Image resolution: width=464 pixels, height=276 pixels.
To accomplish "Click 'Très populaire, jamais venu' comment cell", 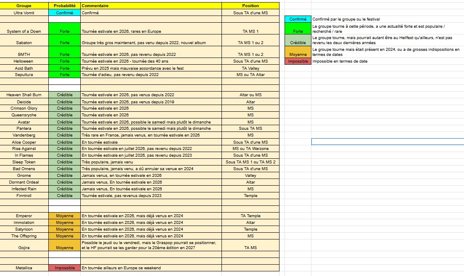I will pos(151,162).
